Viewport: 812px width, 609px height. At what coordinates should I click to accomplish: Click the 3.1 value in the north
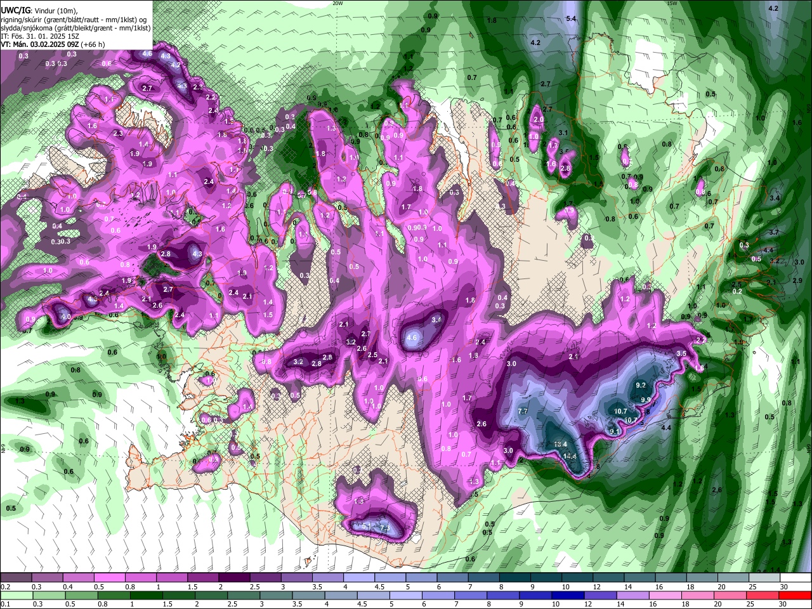point(563,133)
